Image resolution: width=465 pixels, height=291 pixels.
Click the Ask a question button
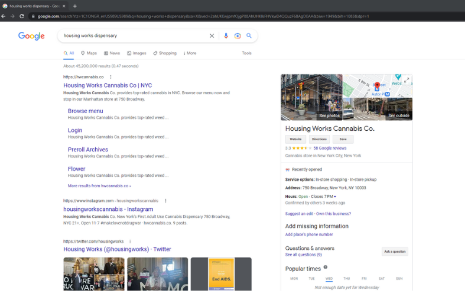coord(395,252)
